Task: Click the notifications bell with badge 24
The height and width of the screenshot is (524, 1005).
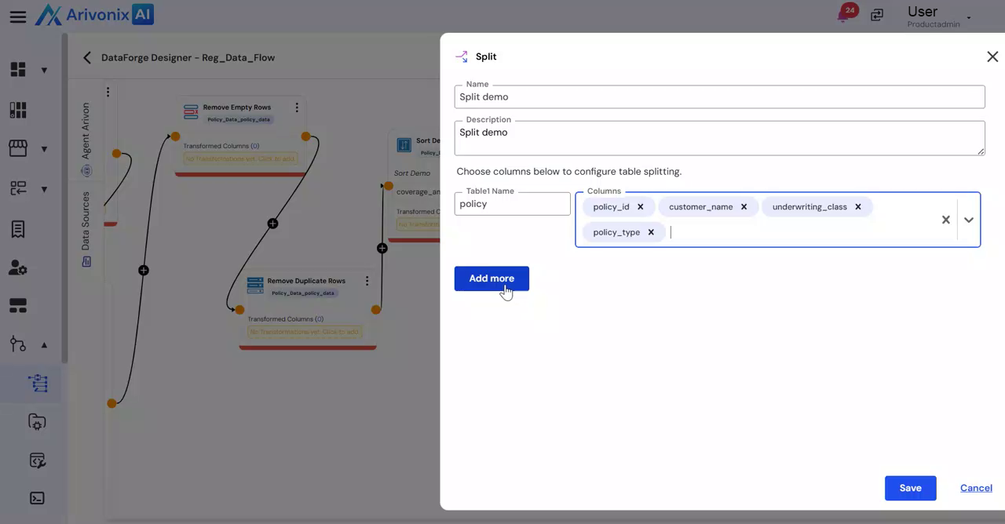Action: pos(846,14)
